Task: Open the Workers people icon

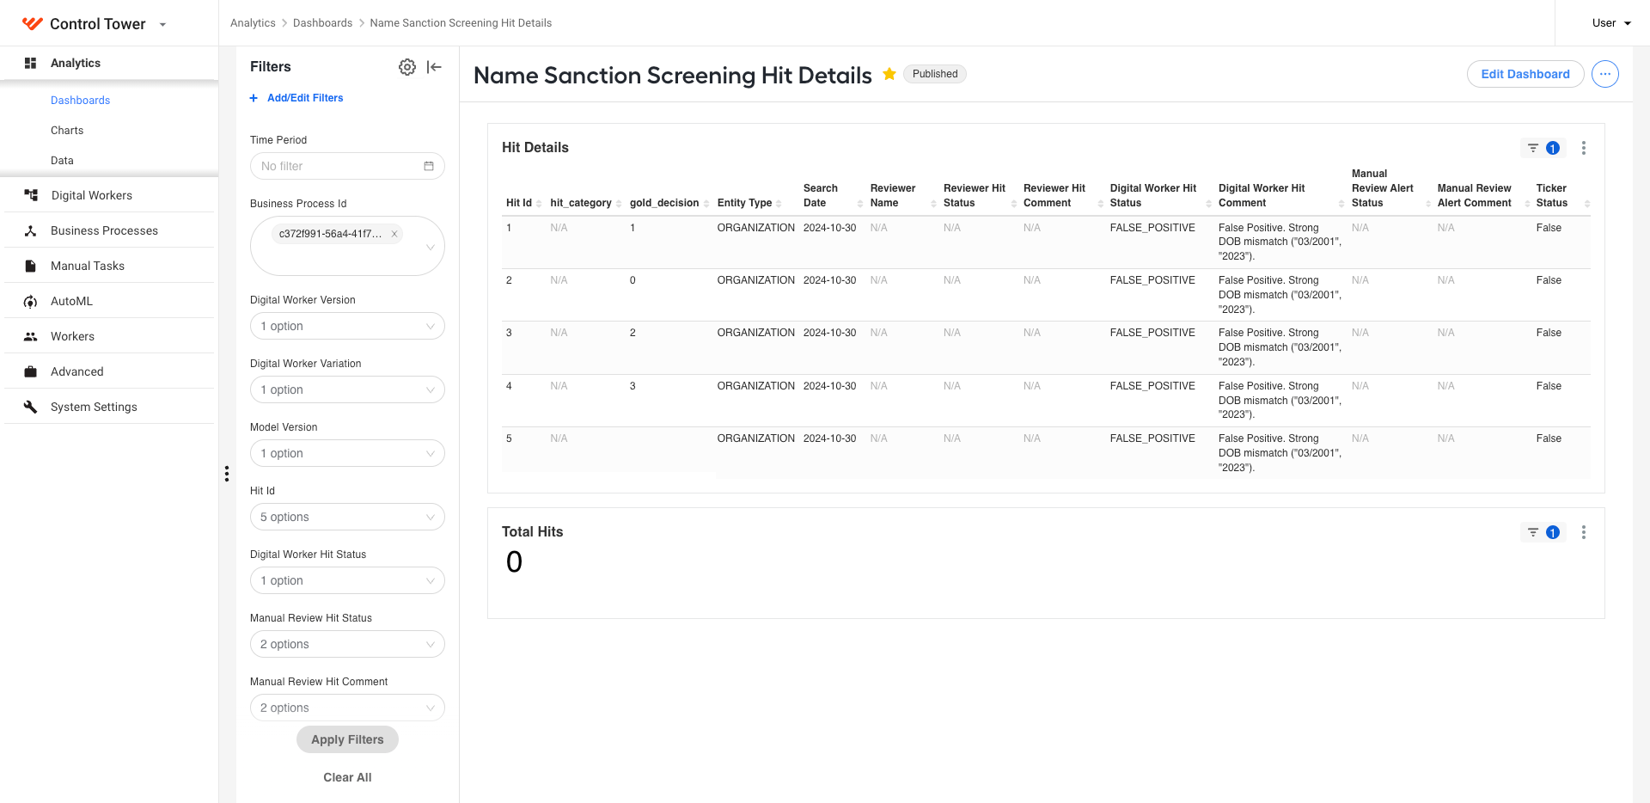Action: click(30, 336)
